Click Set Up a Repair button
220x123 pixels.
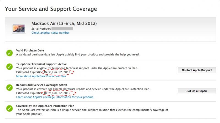pyautogui.click(x=197, y=91)
